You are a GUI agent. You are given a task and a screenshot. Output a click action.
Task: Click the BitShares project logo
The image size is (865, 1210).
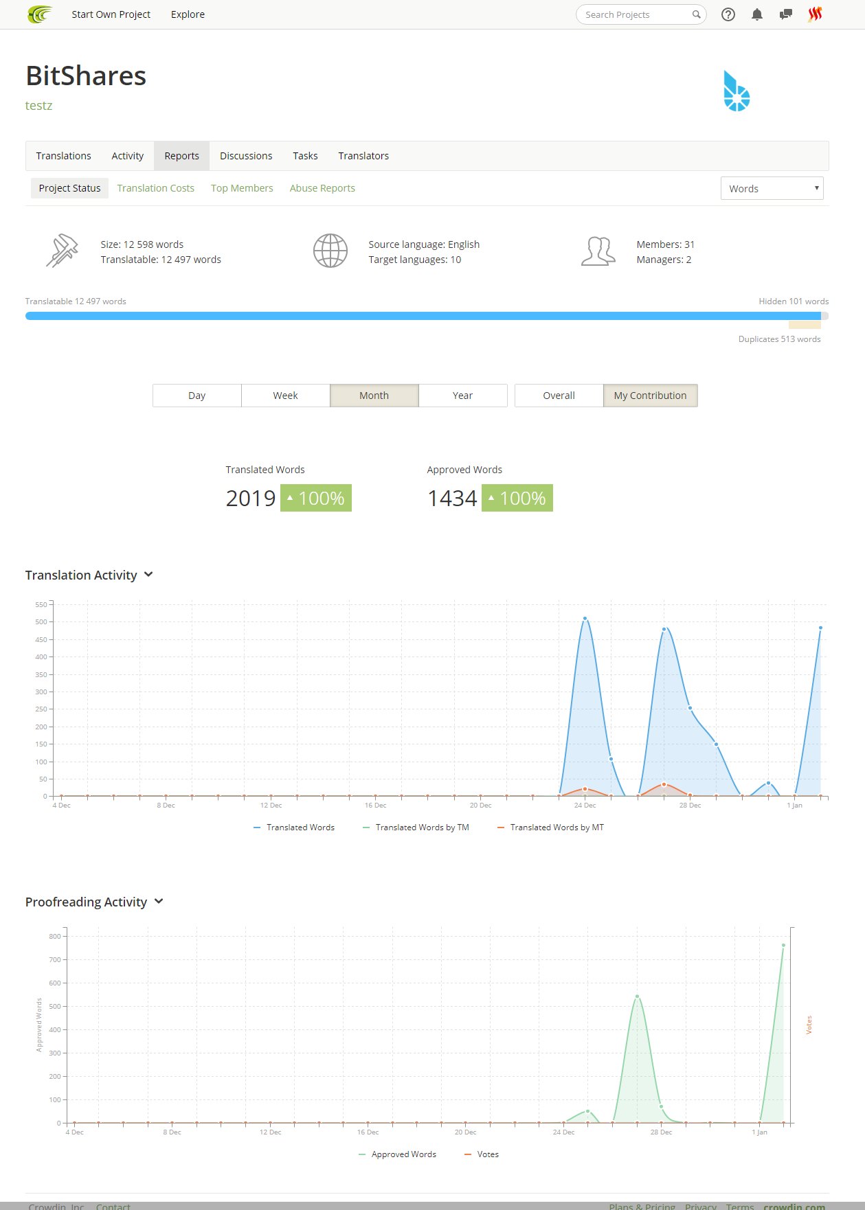[737, 91]
